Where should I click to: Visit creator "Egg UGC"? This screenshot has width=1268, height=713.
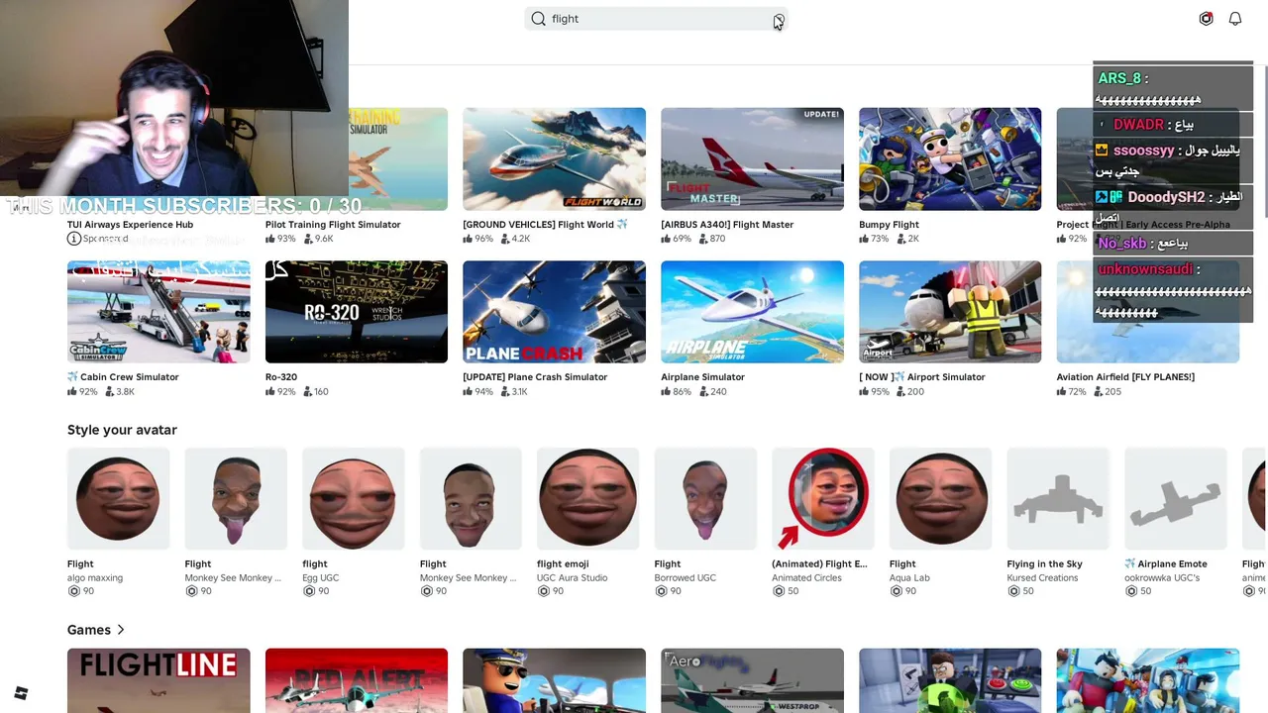tap(322, 577)
